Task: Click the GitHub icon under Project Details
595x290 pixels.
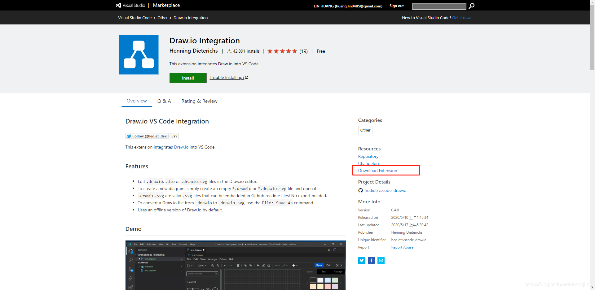Action: point(360,190)
